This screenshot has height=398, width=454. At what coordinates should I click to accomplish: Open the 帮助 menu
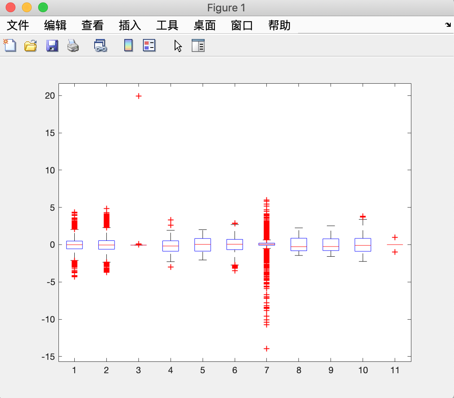(x=279, y=25)
